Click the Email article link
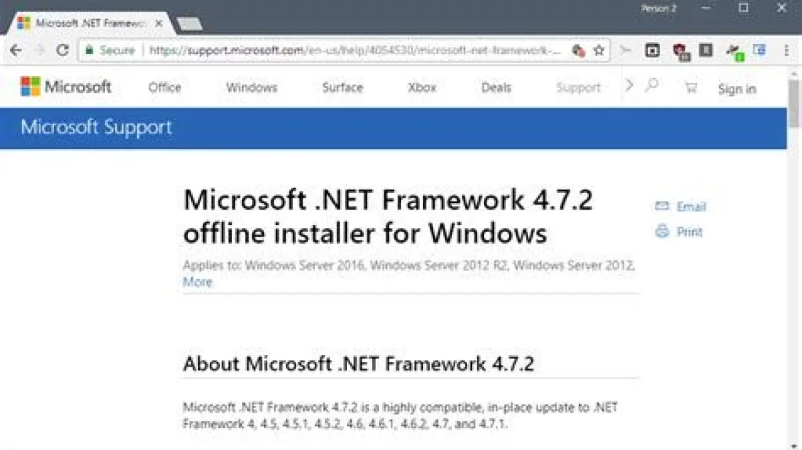The height and width of the screenshot is (450, 802). (x=681, y=206)
